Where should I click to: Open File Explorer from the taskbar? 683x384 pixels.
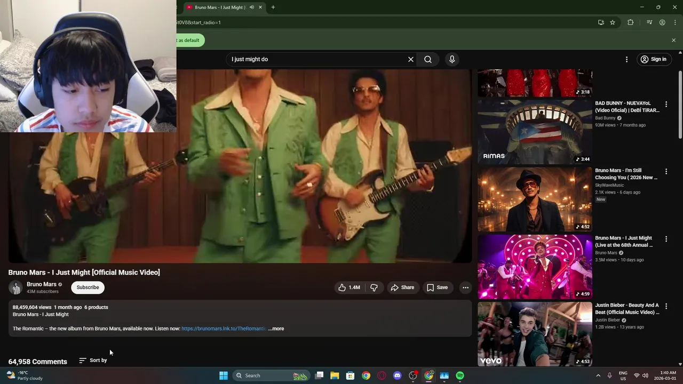coord(335,375)
